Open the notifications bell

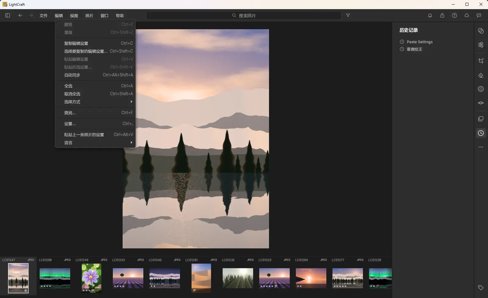[x=430, y=16]
